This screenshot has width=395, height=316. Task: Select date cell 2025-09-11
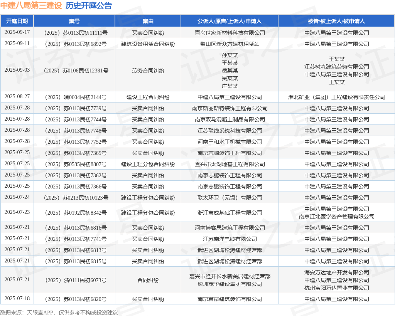[17, 44]
